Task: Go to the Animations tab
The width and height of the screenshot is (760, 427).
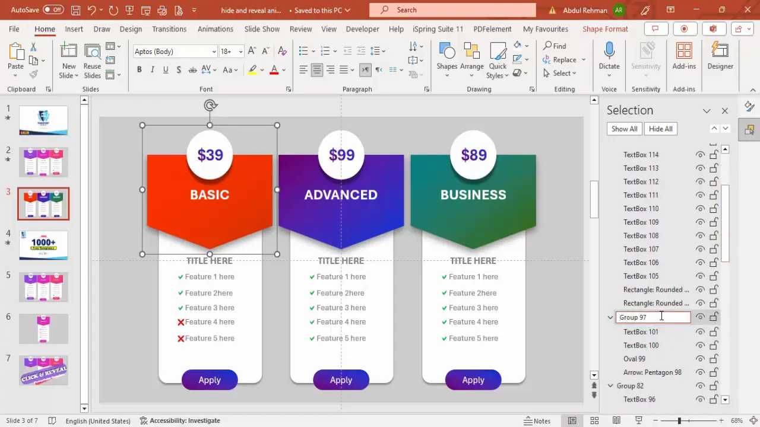Action: coord(216,29)
